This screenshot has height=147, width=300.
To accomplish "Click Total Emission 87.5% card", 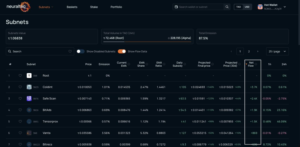I will (x=242, y=36).
